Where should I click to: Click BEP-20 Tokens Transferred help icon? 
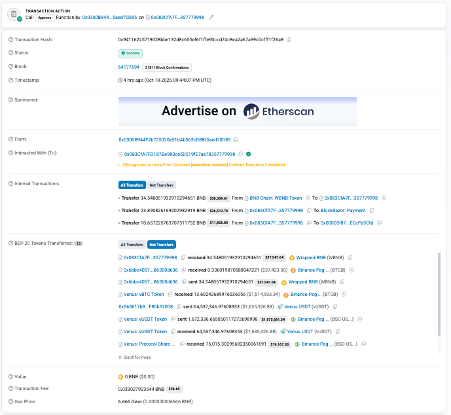[10, 243]
